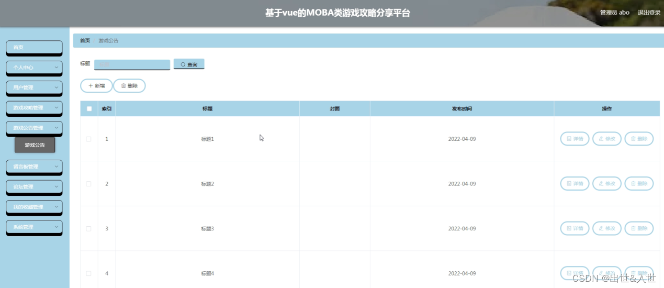Click the 索引 column header
Viewport: 664px width, 288px height.
tap(107, 109)
